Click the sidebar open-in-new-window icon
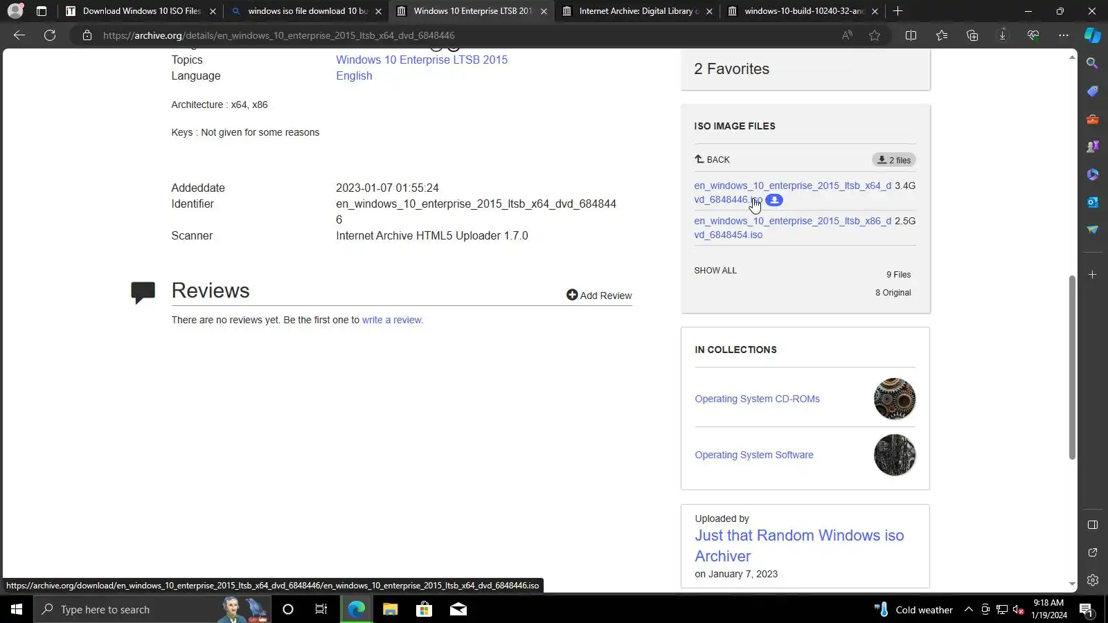This screenshot has height=623, width=1108. click(x=1093, y=552)
